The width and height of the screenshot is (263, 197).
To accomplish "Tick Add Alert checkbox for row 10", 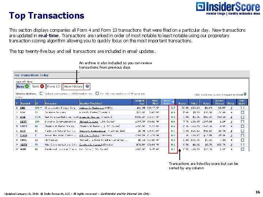I will tap(243, 149).
